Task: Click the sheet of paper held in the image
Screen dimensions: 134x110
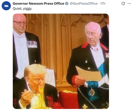Action: [x=88, y=74]
